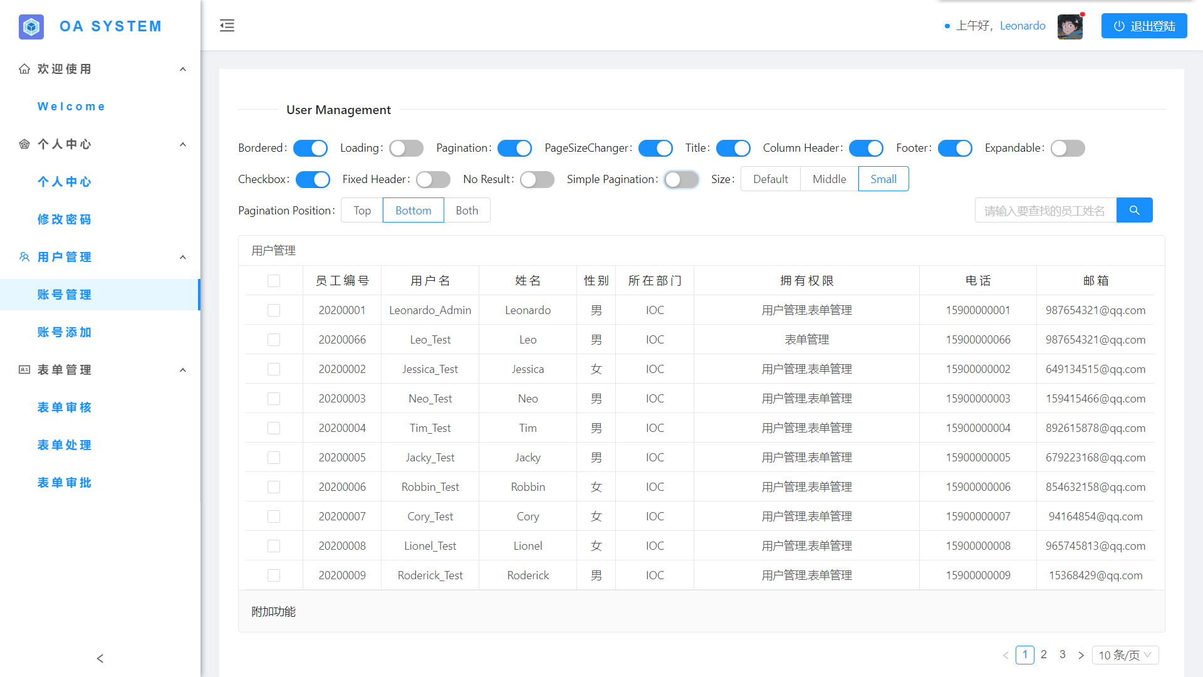
Task: Go to page 2 of the table
Action: (1043, 654)
